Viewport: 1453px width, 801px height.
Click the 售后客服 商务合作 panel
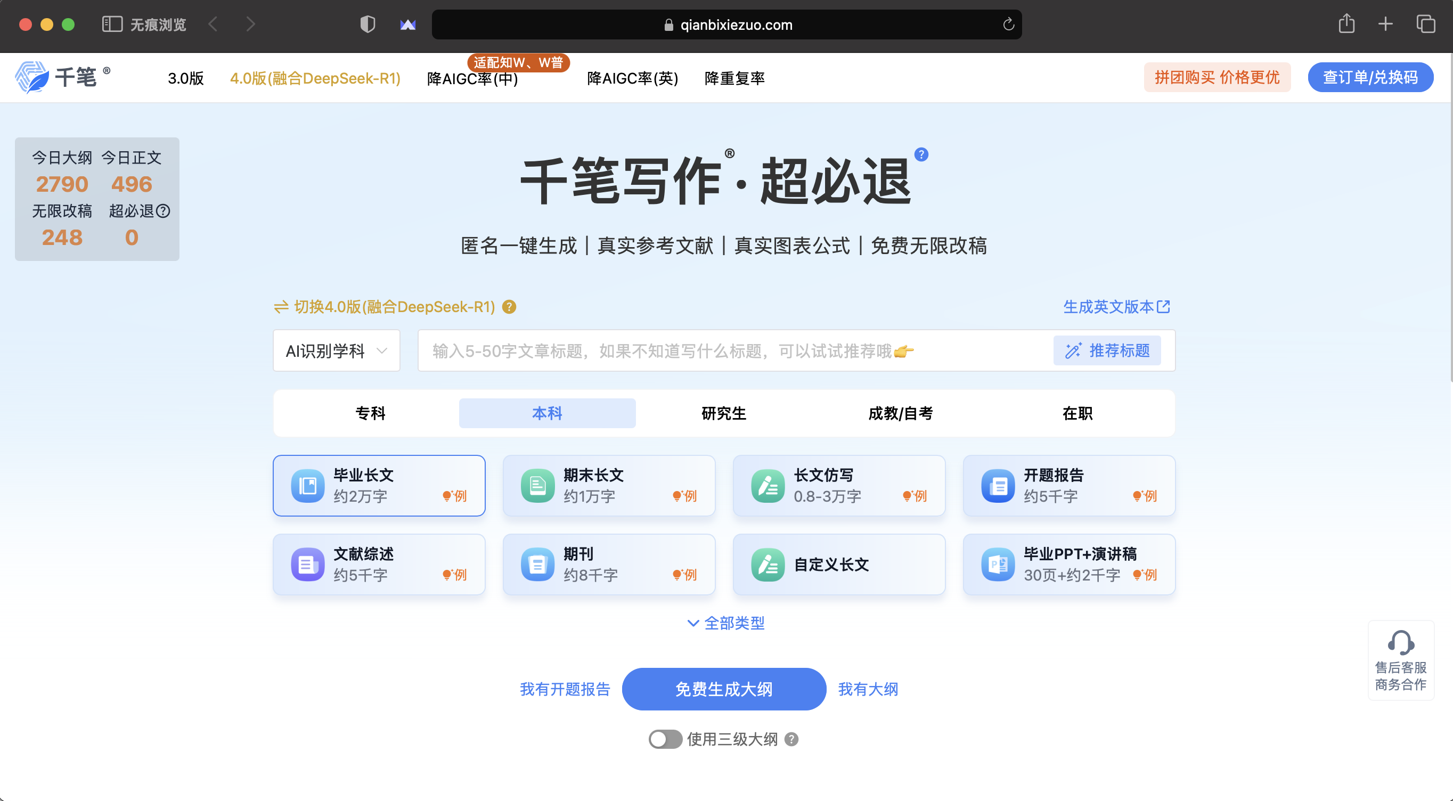coord(1401,660)
